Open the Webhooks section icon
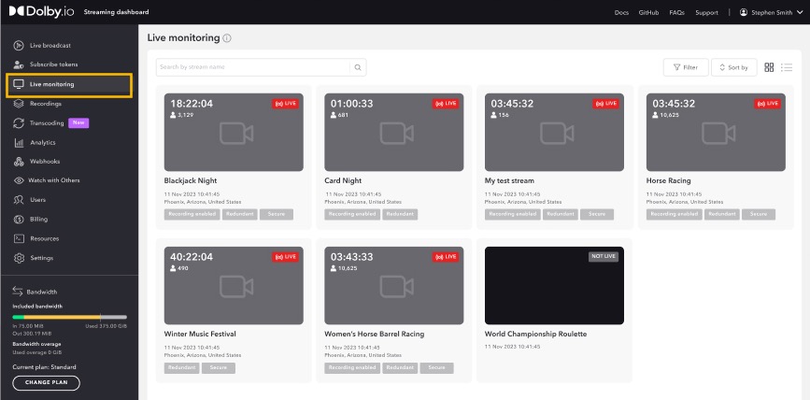This screenshot has height=400, width=810. (18, 162)
